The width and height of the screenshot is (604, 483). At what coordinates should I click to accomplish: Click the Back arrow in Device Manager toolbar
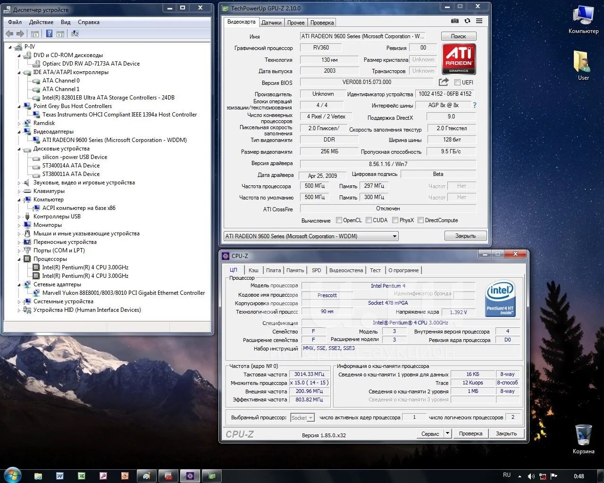(9, 33)
